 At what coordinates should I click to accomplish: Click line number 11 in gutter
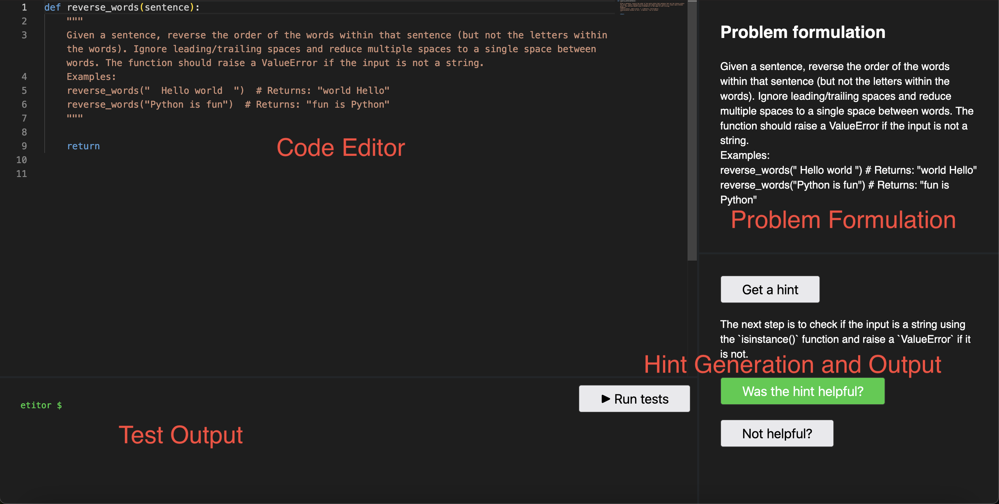21,174
